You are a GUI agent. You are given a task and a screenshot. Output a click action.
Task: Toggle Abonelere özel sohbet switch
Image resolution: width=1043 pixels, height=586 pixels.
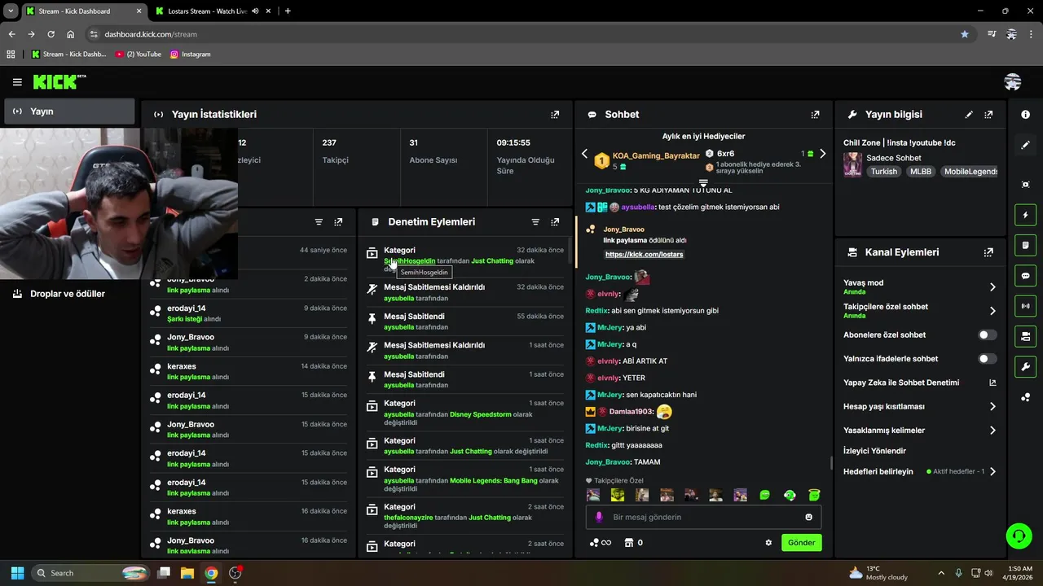987,335
